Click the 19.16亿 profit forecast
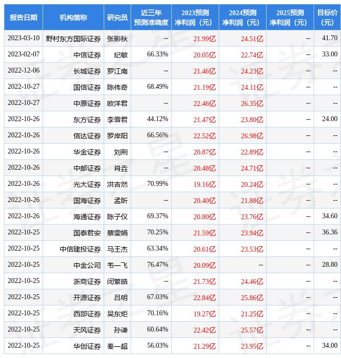The height and width of the screenshot is (358, 341). click(x=205, y=184)
